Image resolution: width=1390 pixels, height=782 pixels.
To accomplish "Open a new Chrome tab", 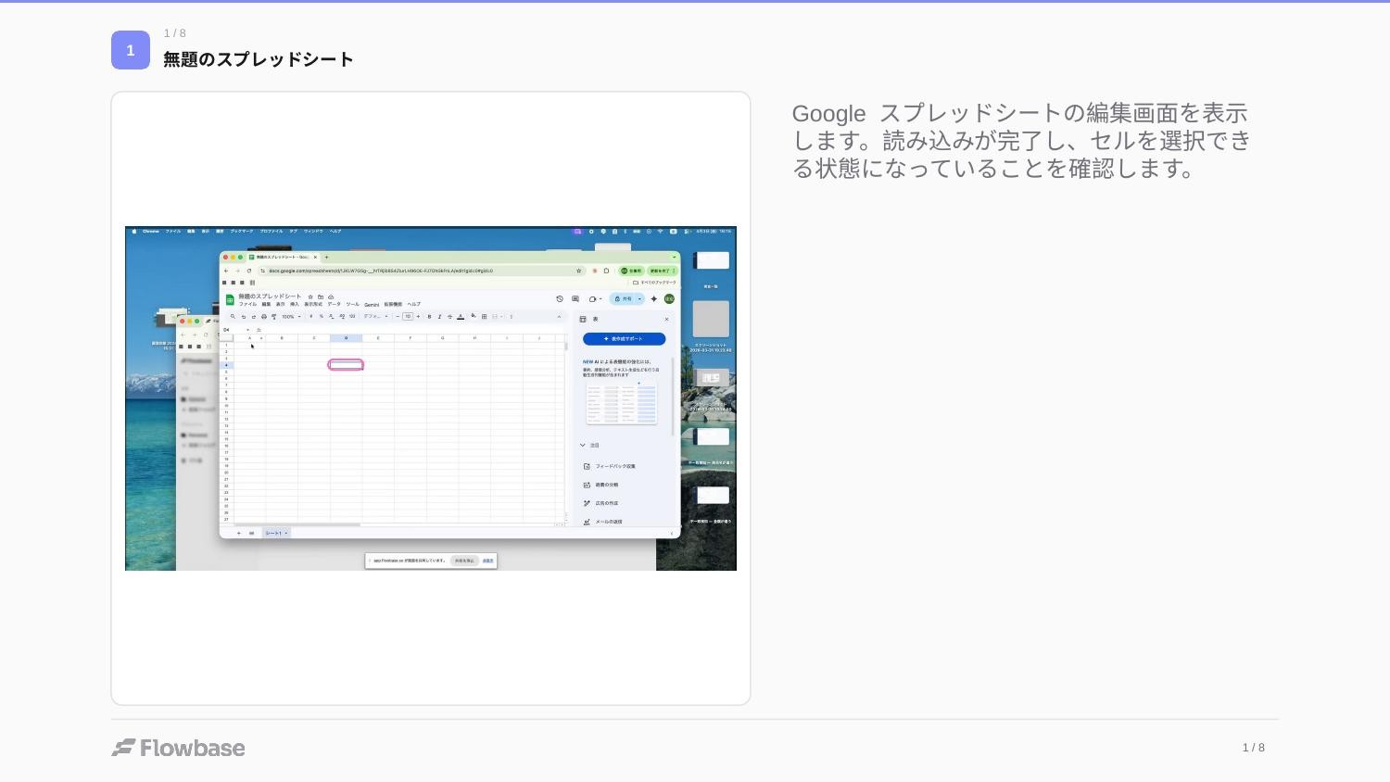I will [326, 258].
